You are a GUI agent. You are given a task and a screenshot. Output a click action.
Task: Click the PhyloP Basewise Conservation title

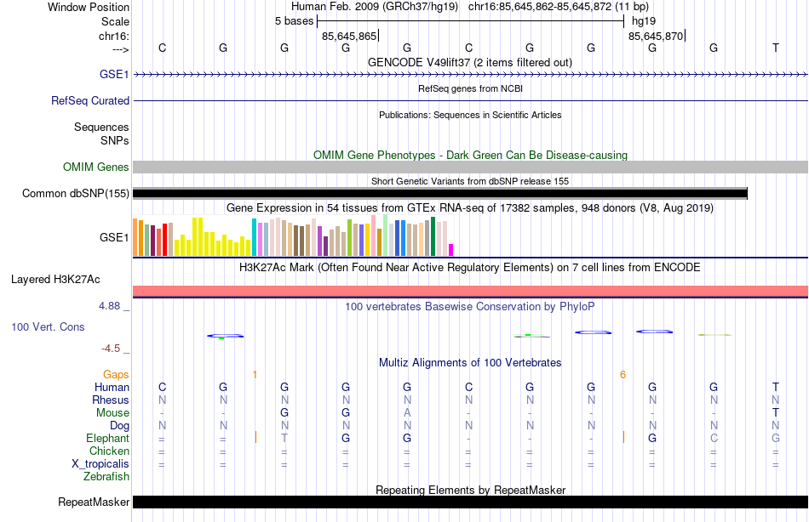(x=469, y=307)
